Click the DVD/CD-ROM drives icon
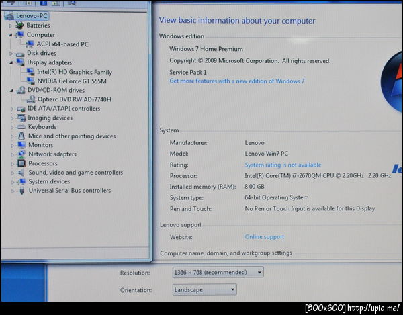Viewport: 403px width, 315px height. 21,90
